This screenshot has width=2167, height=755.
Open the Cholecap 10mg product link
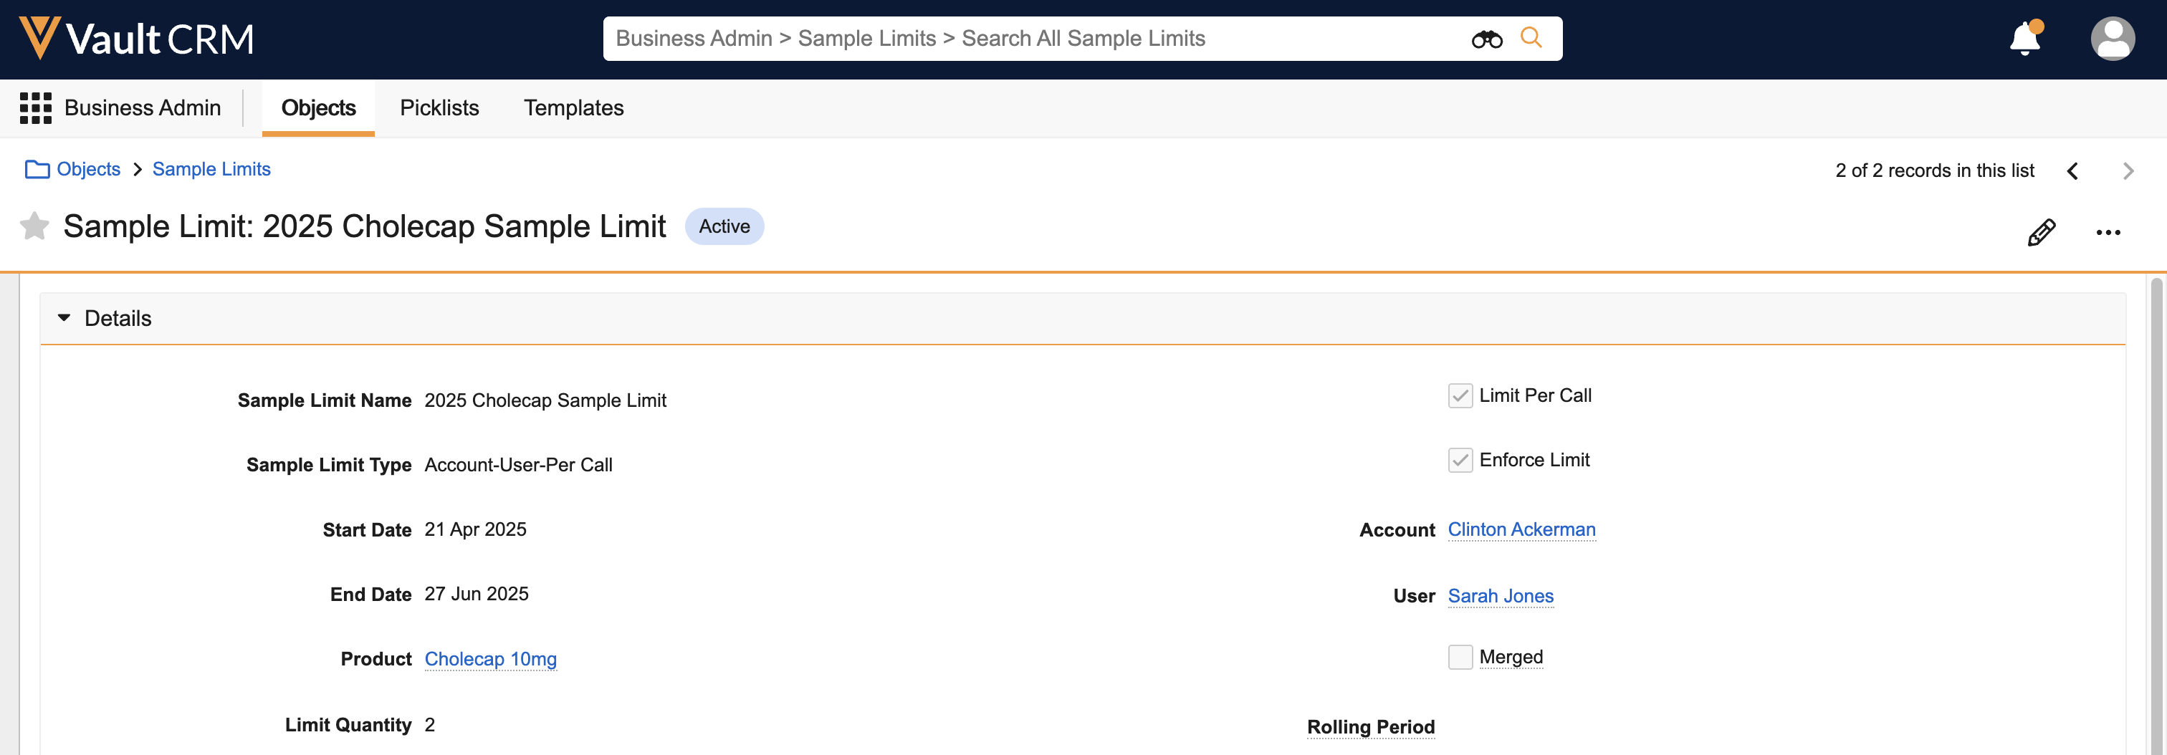[490, 659]
